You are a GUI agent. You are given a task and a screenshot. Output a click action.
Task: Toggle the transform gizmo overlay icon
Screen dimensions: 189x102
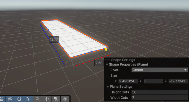coord(47,99)
